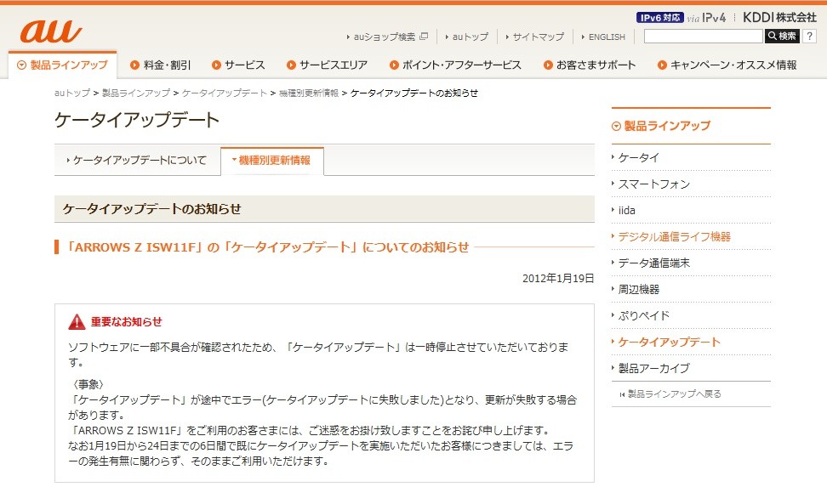Switch to ケータイアップデートについて tab
827x487 pixels.
137,161
